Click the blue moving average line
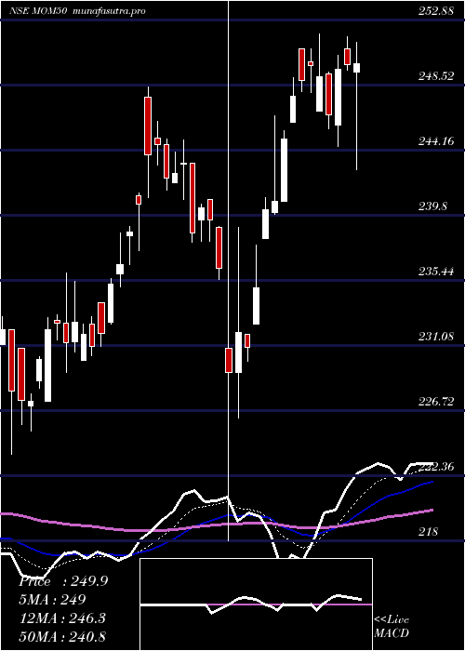Image resolution: width=465 pixels, height=651 pixels. coord(217,519)
